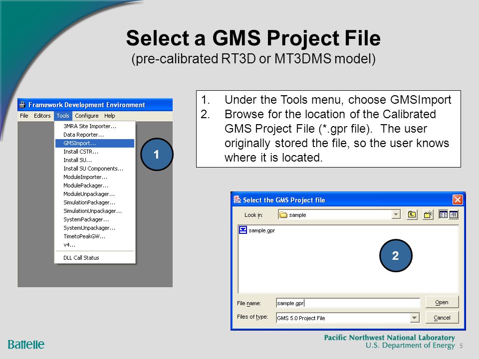Click the sample.gpr file icon

tap(243, 230)
